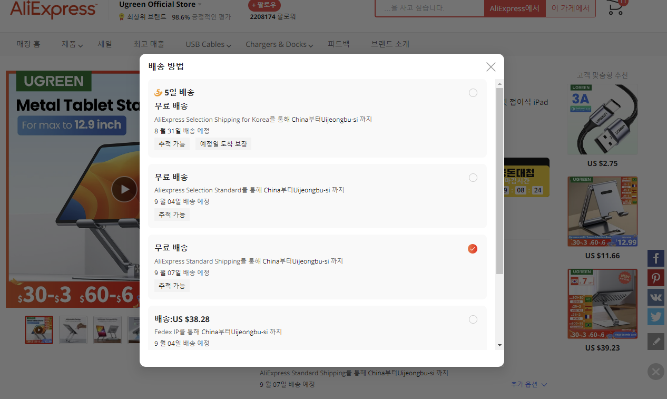The image size is (667, 399).
Task: Click 배송 방법 dialog title
Action: 166,66
